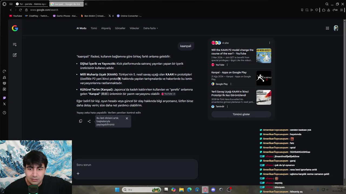Screen dimensions: 346x194
Task: Click the player arrow icon in toolbar
Action: [312, 10]
